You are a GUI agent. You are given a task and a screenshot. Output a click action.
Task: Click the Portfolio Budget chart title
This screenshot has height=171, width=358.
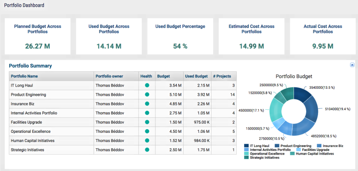[294, 76]
